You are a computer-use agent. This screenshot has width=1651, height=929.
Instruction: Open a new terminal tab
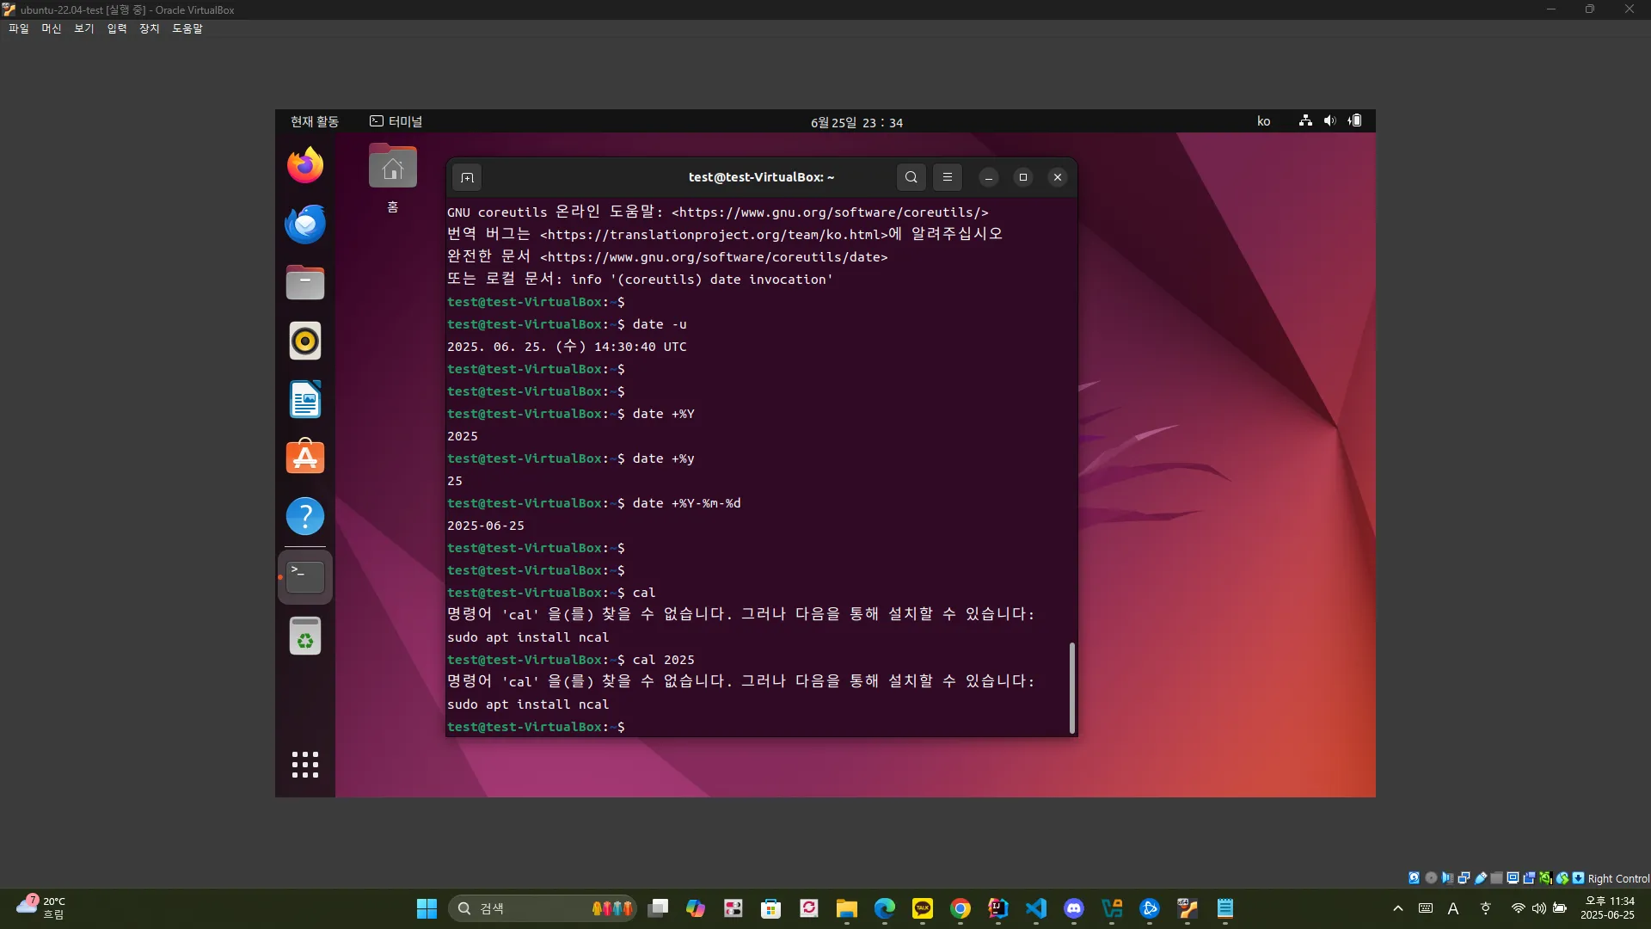[x=467, y=177]
